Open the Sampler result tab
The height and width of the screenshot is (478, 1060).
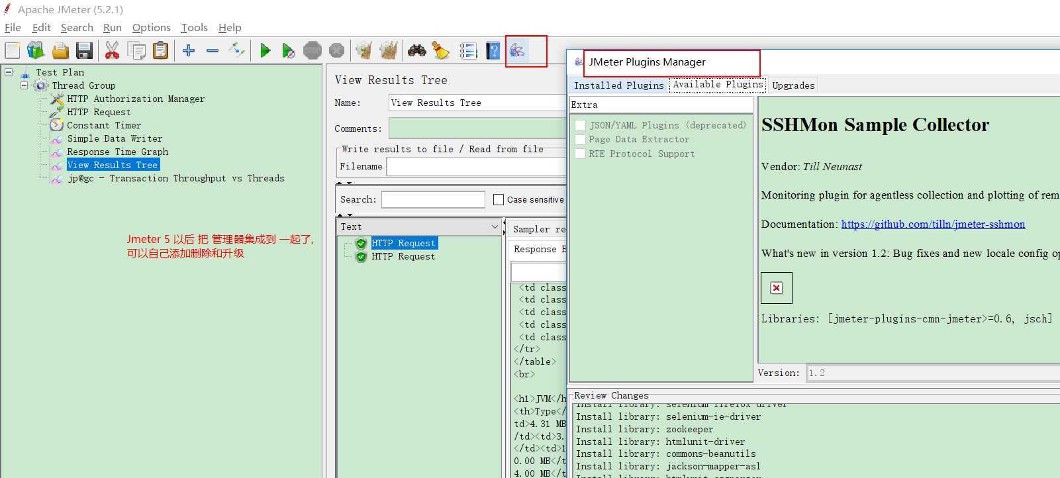[x=537, y=229]
